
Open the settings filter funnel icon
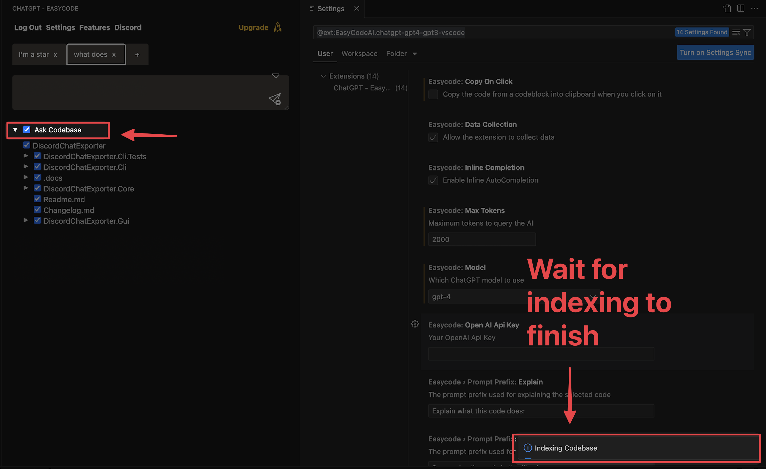coord(747,32)
